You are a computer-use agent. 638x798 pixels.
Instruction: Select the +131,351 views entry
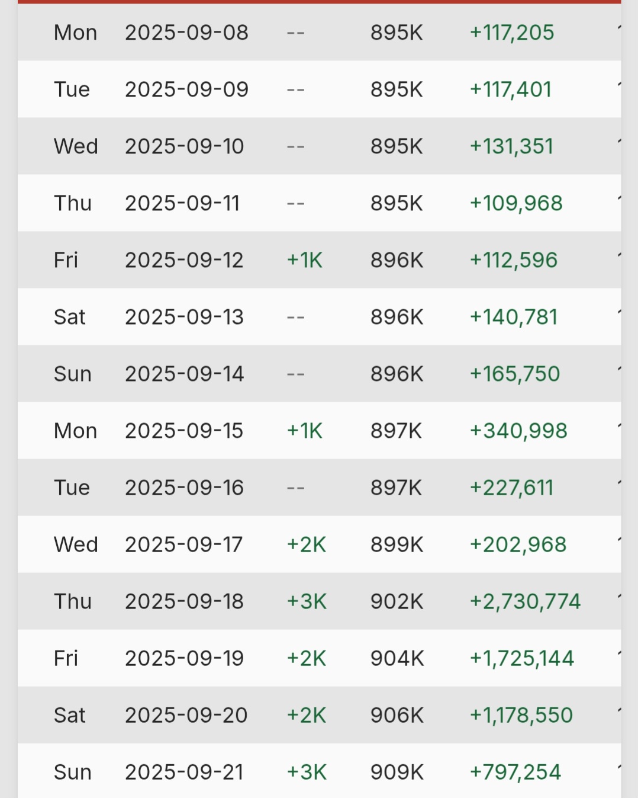click(x=511, y=146)
